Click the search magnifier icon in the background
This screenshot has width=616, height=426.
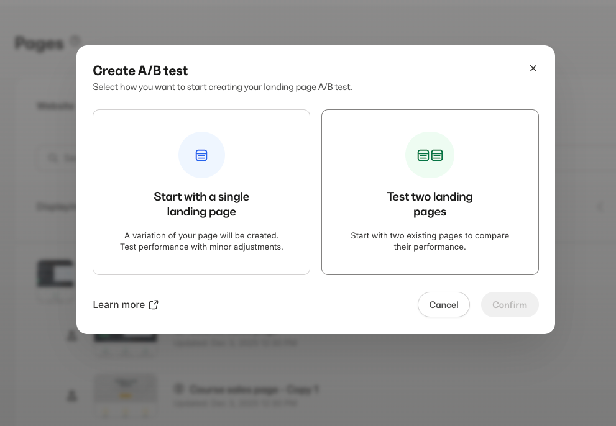coord(53,158)
